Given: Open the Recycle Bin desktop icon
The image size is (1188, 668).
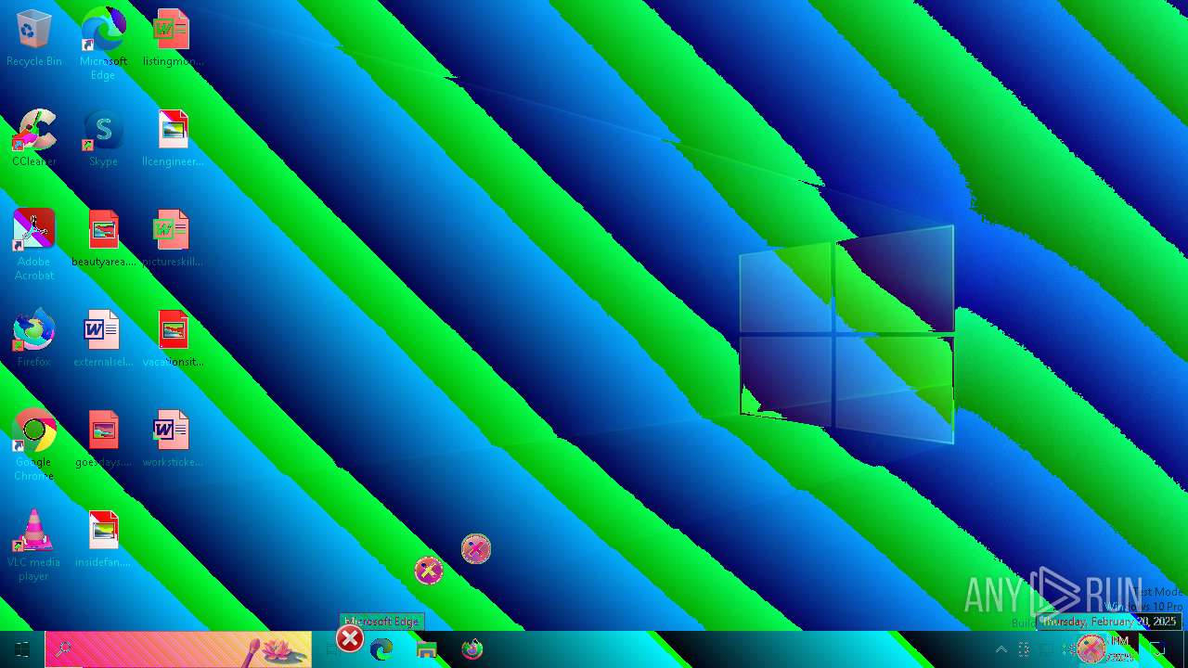Looking at the screenshot, I should (34, 38).
